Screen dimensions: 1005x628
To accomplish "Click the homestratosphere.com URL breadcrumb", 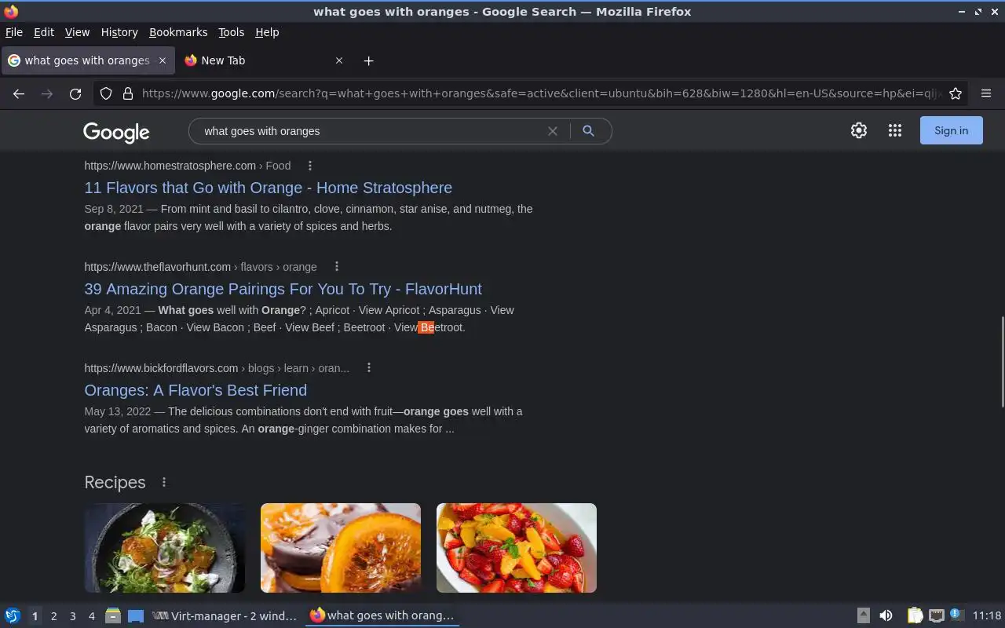I will point(188,166).
